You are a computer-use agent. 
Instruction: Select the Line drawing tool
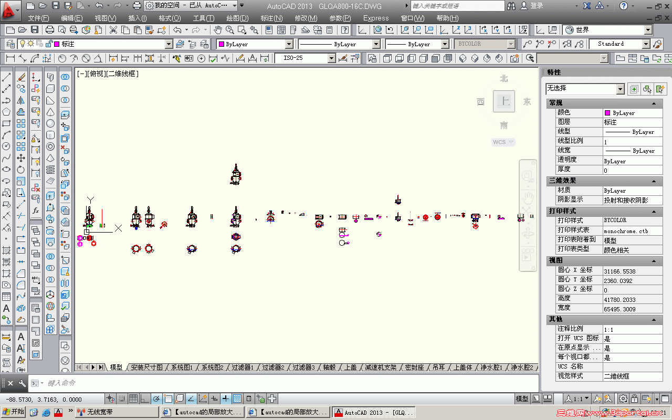click(6, 77)
